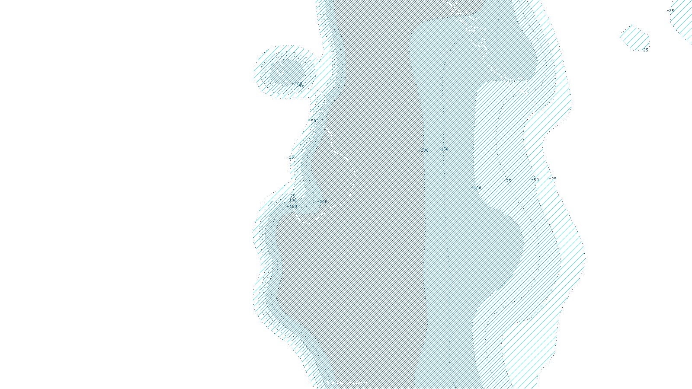
Task: Select the -25 label at the far upper-right corner
Action: tap(670, 11)
